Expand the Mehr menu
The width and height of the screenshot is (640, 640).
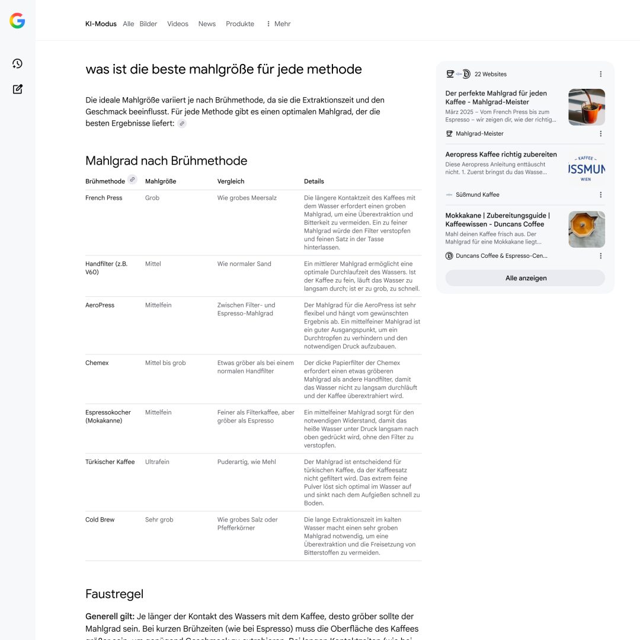(278, 24)
